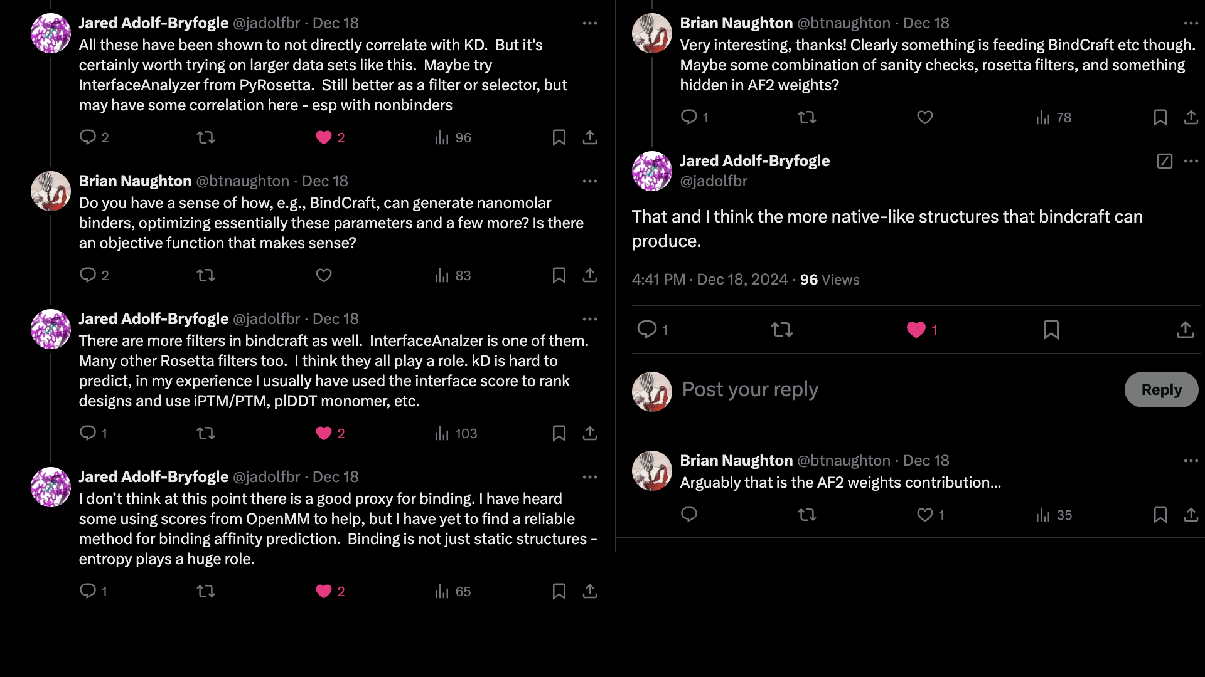
Task: Open more options on the main tweet
Action: click(x=1191, y=161)
